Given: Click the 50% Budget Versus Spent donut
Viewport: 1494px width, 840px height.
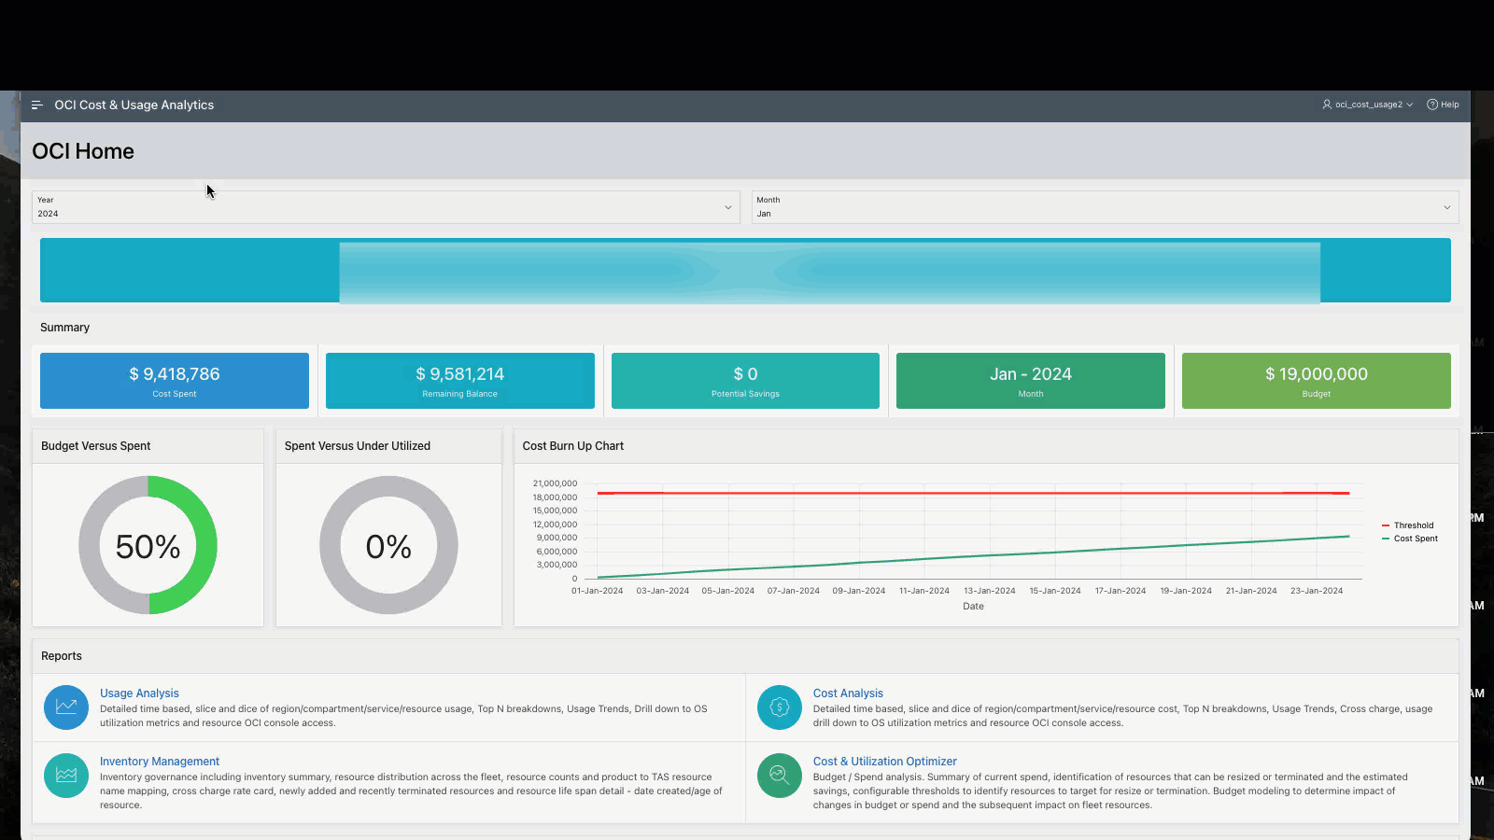Looking at the screenshot, I should [148, 545].
